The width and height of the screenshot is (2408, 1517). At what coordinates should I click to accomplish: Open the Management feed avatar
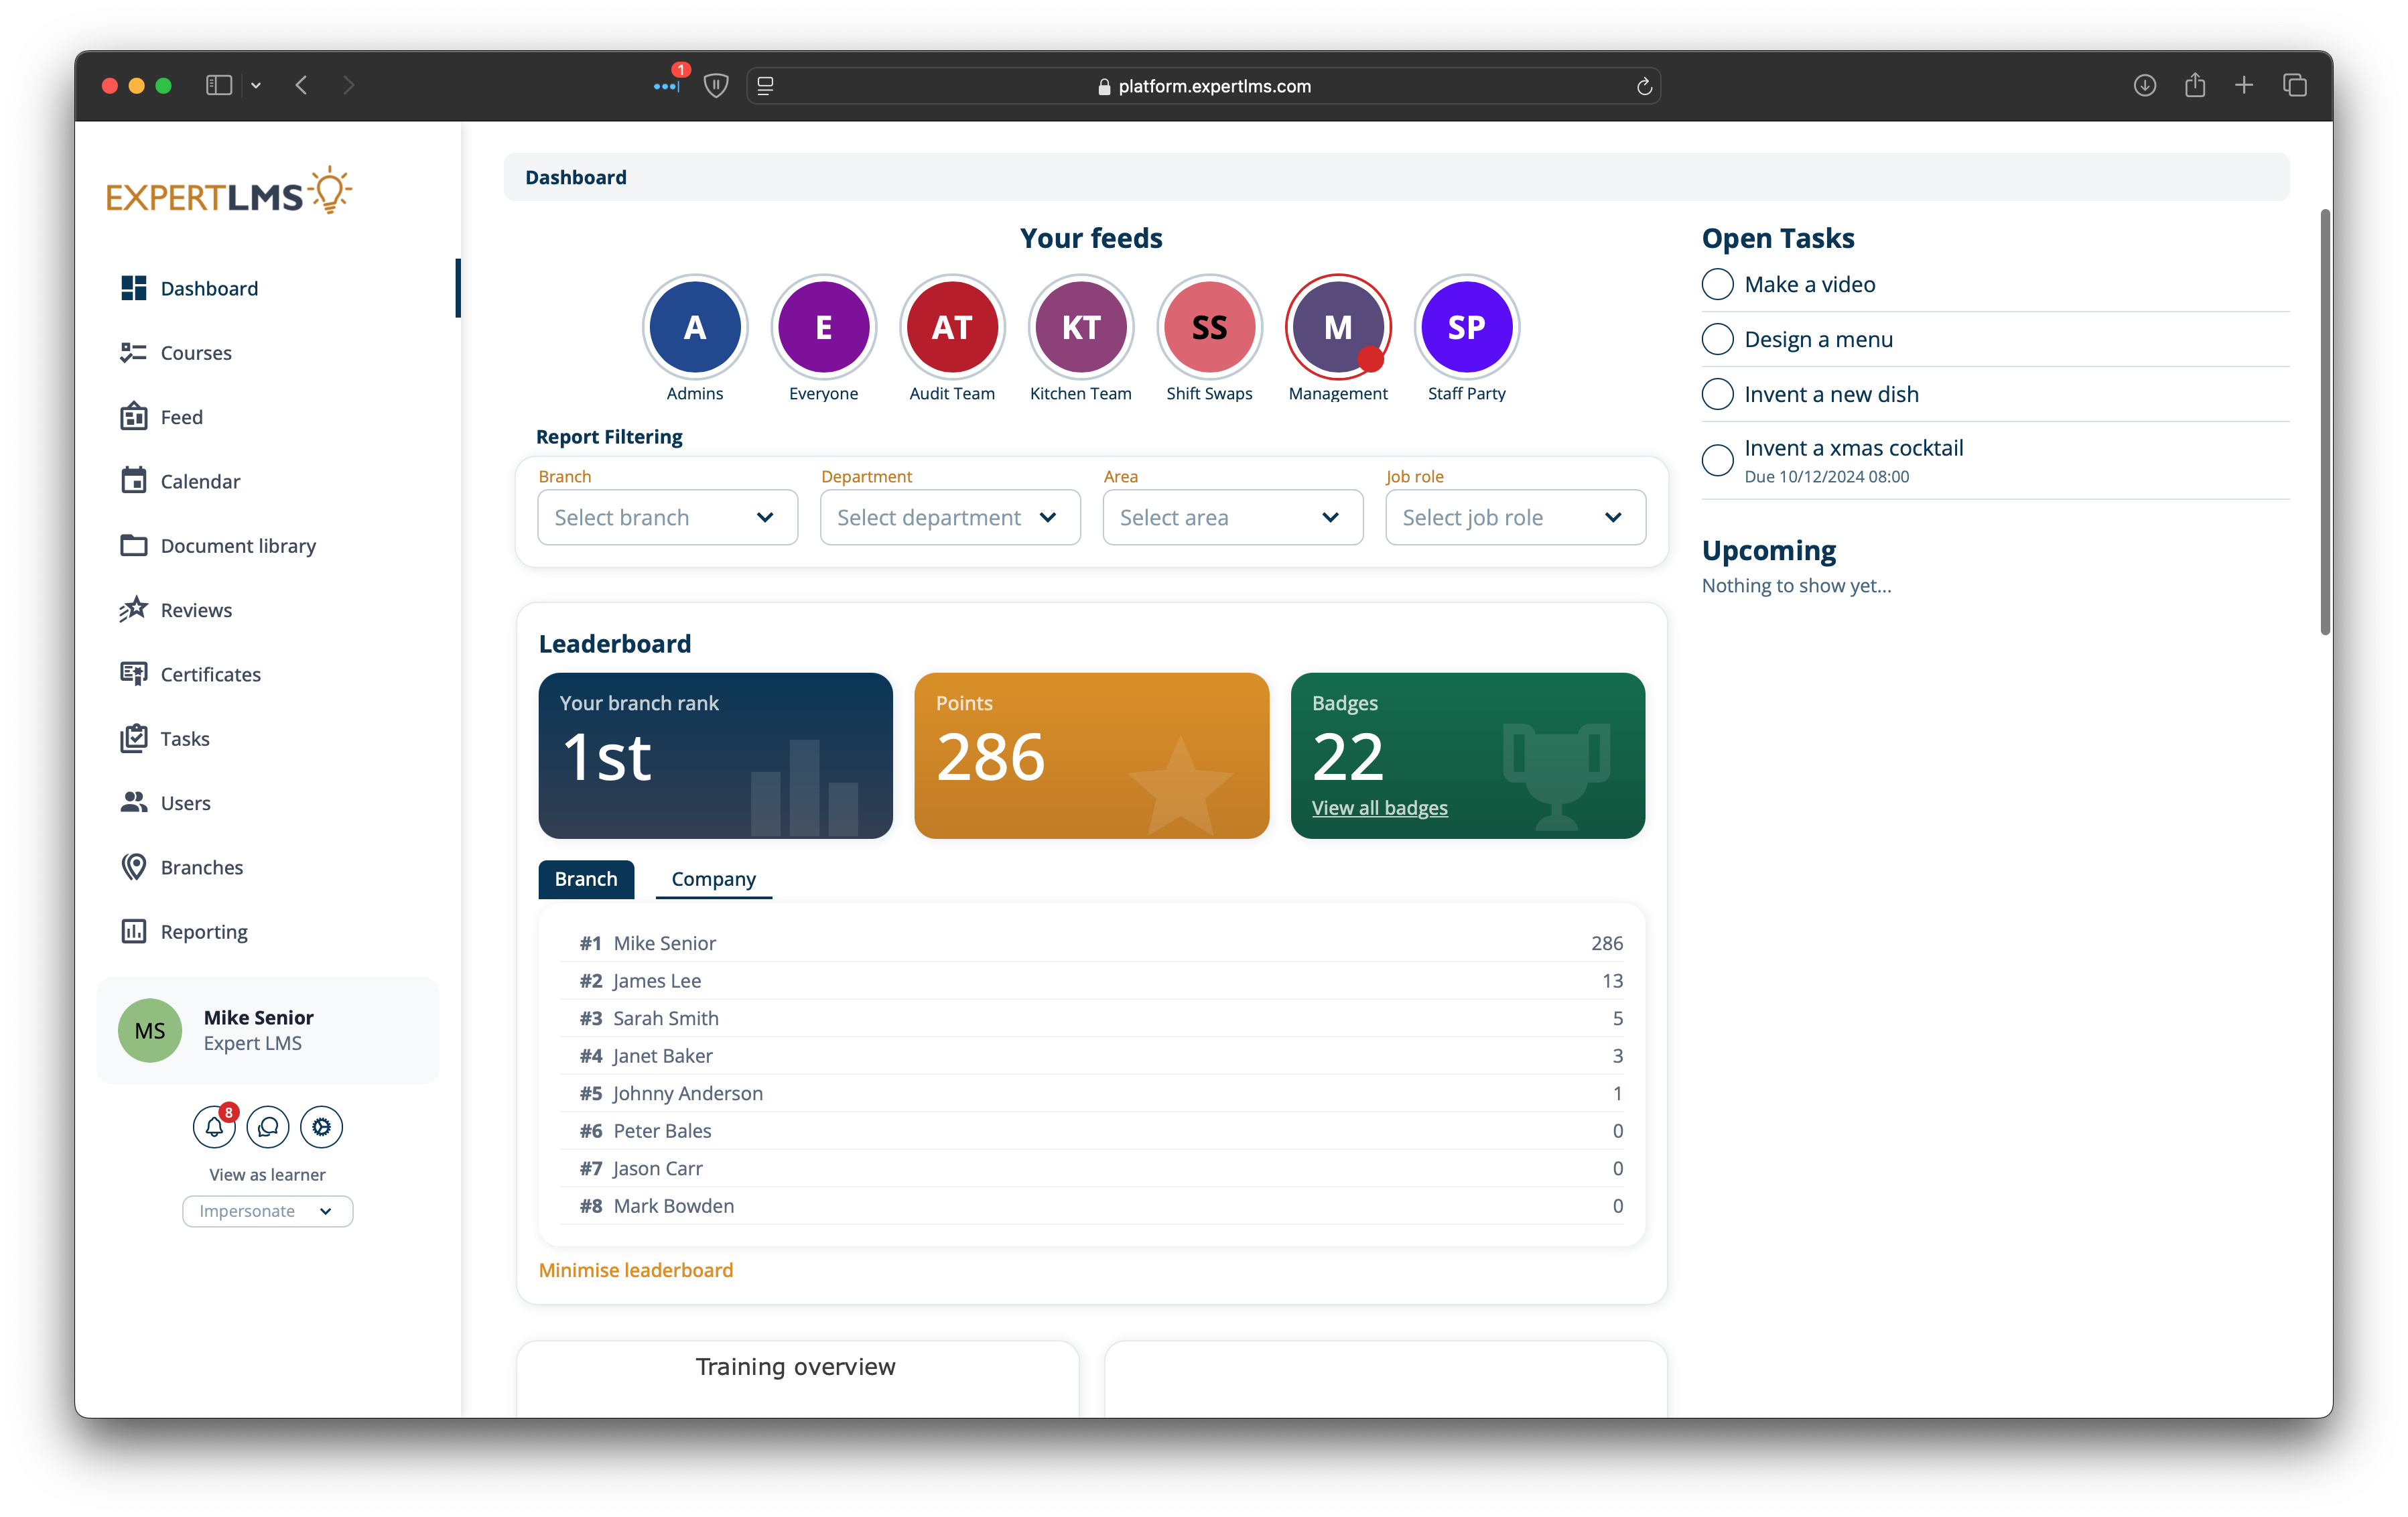tap(1337, 327)
